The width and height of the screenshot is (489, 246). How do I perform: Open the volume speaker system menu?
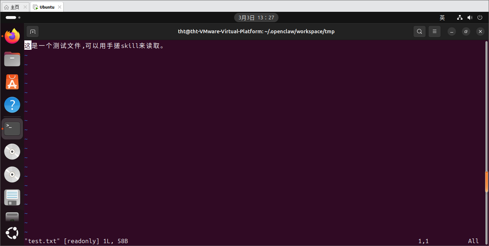tap(470, 18)
